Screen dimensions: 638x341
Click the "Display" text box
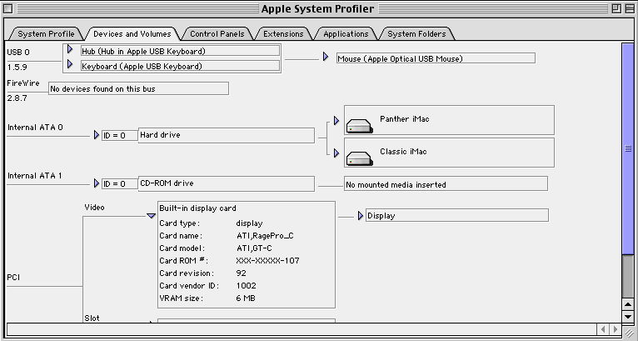pos(457,215)
